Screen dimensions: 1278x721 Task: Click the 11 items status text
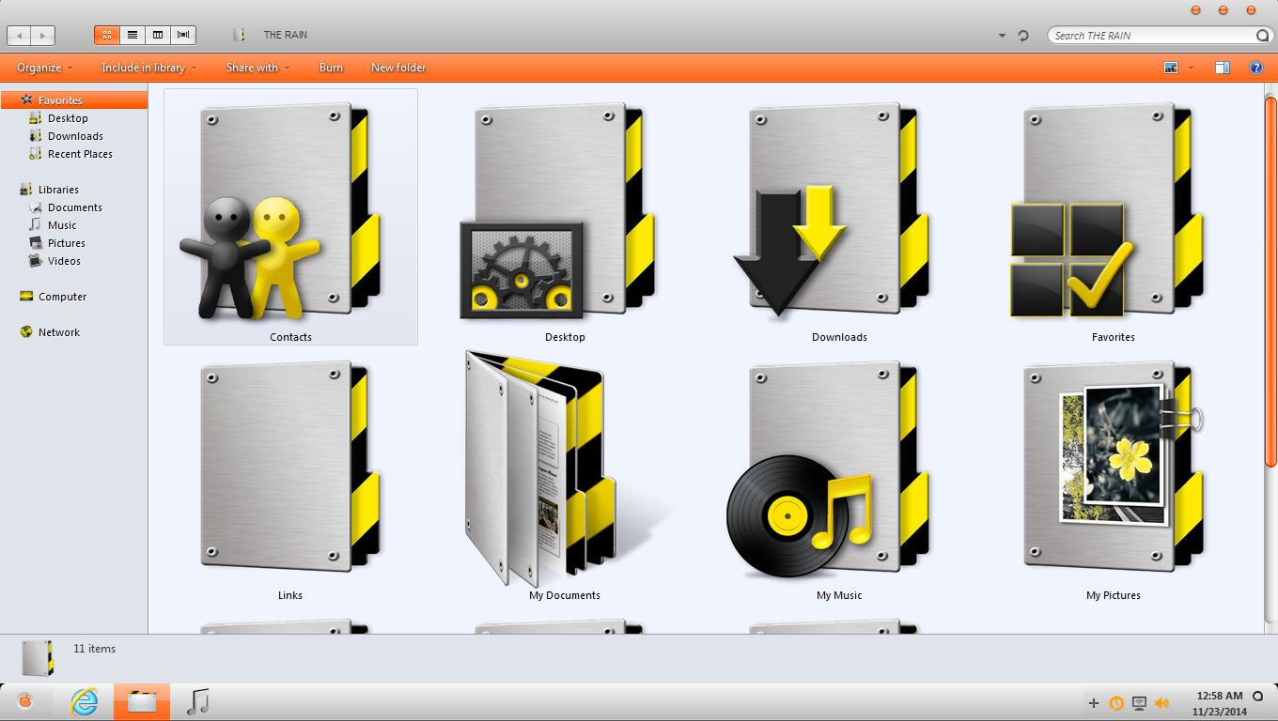click(x=95, y=649)
